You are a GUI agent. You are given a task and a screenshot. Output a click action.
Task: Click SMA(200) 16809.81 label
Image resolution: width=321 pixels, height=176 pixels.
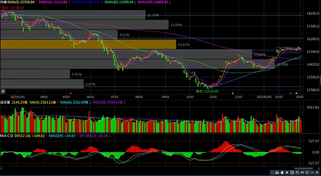pos(153,2)
